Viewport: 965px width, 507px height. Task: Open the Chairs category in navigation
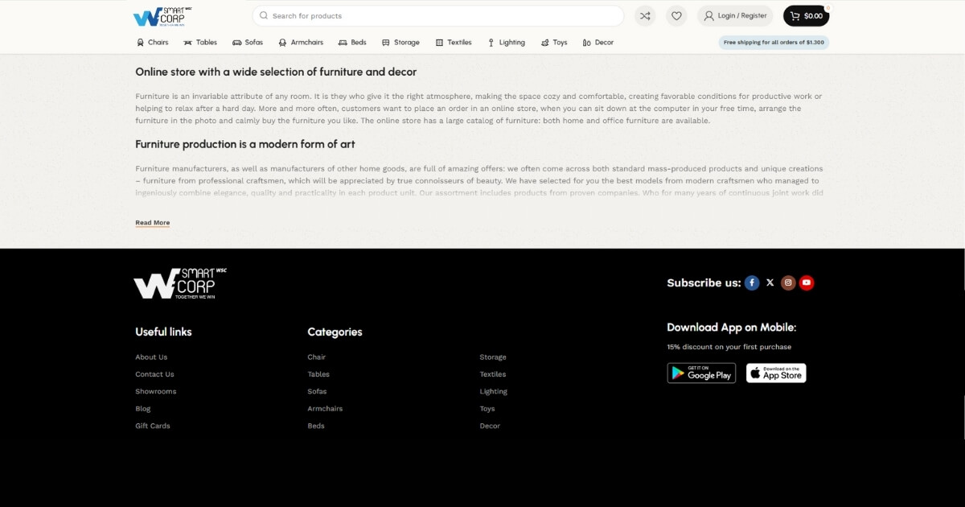point(152,43)
